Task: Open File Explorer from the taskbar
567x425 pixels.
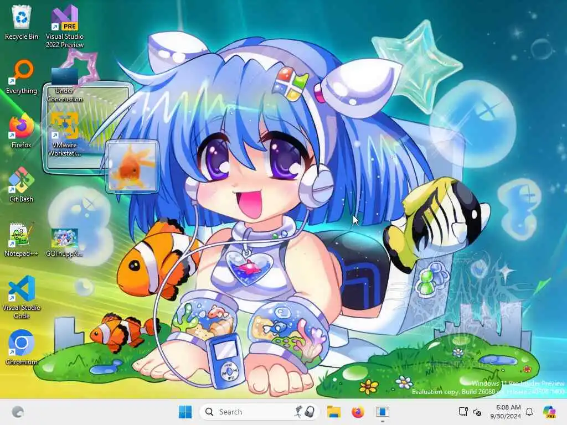Action: [x=334, y=412]
